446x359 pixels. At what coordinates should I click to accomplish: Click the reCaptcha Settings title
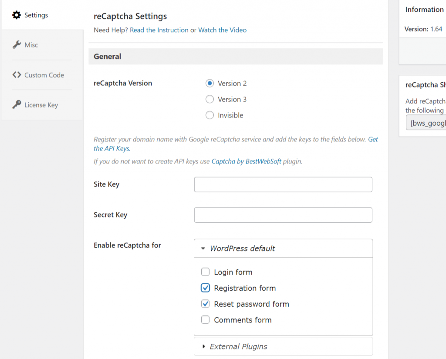click(130, 16)
